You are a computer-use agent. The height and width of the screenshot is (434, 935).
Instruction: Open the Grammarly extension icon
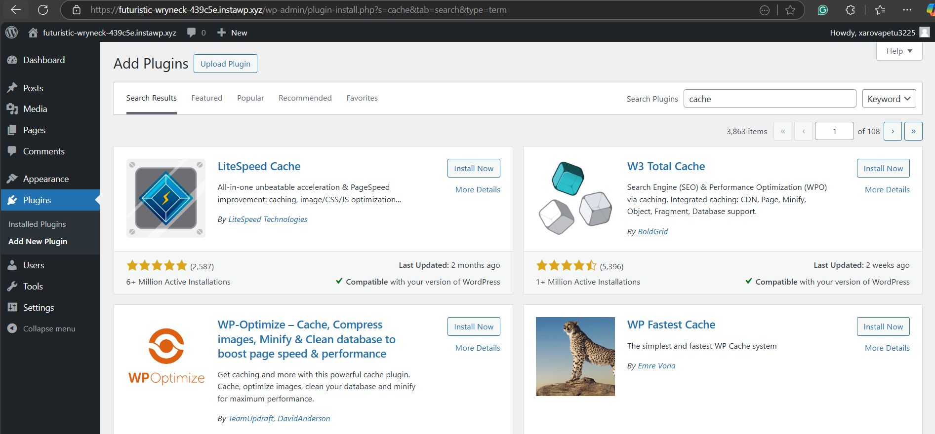click(x=823, y=10)
